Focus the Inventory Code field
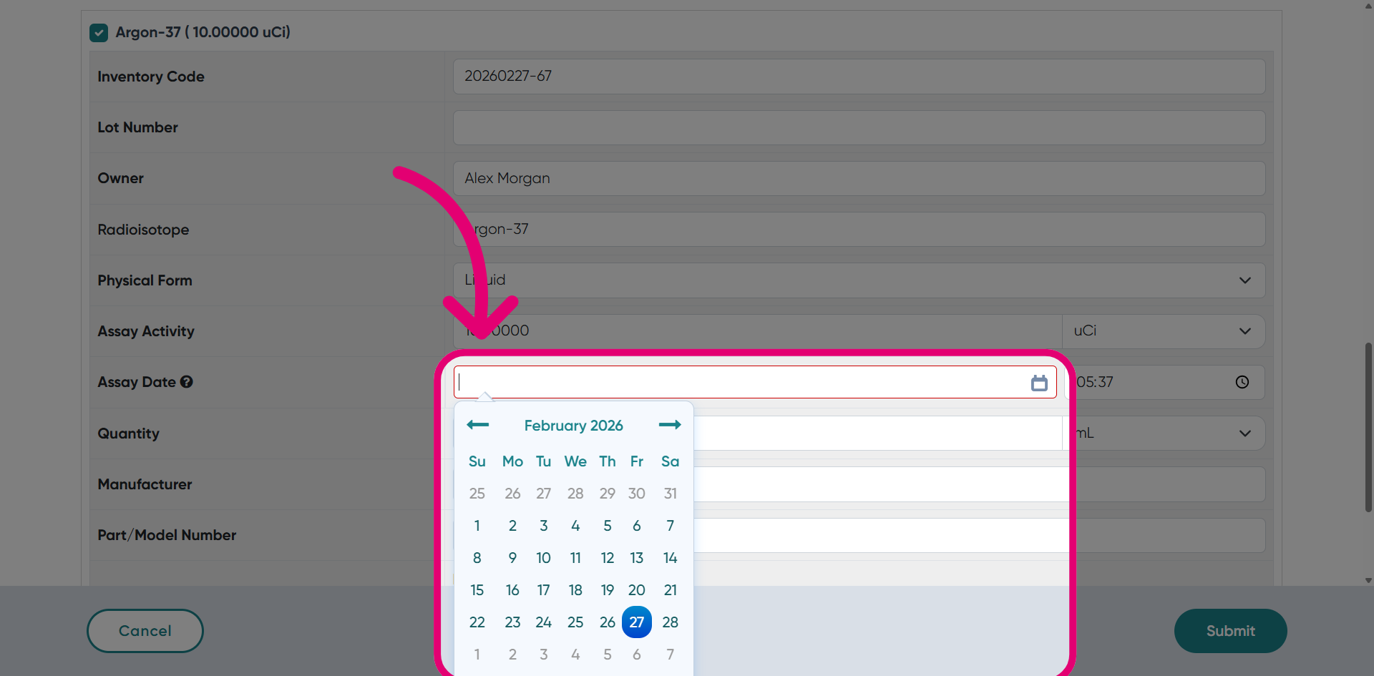 859,77
